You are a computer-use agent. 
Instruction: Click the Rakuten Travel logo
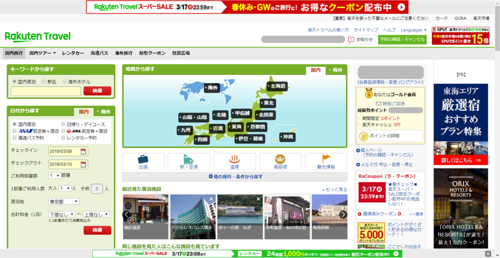(x=38, y=36)
